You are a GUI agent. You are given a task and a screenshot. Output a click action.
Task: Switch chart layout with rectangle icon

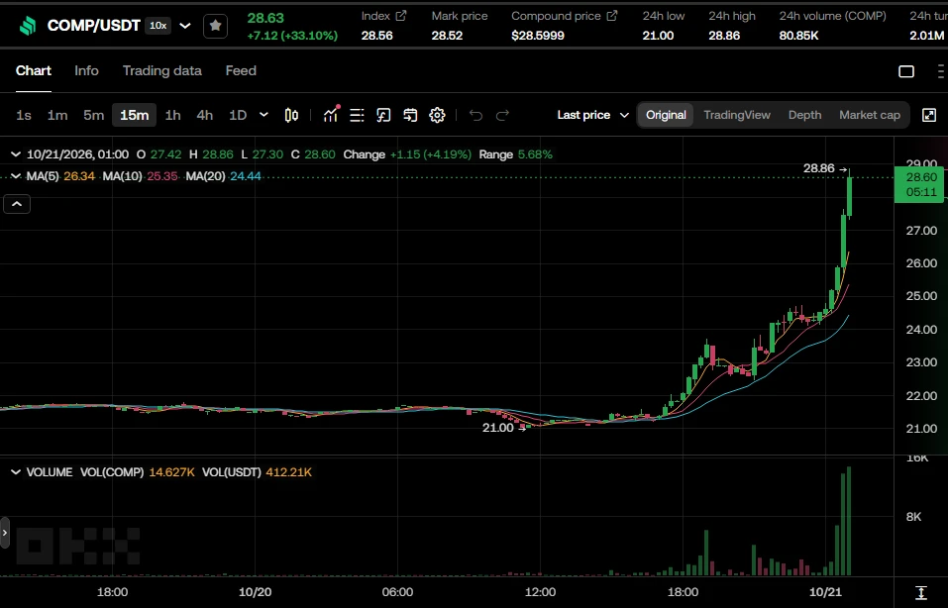tap(906, 71)
